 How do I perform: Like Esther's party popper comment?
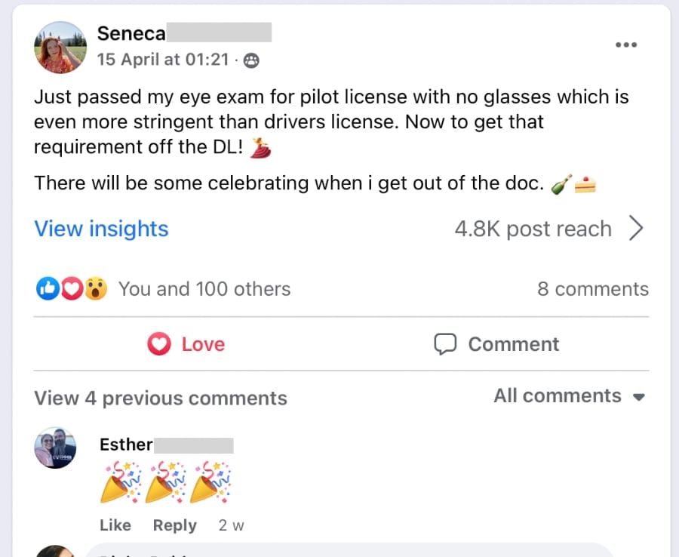[115, 525]
